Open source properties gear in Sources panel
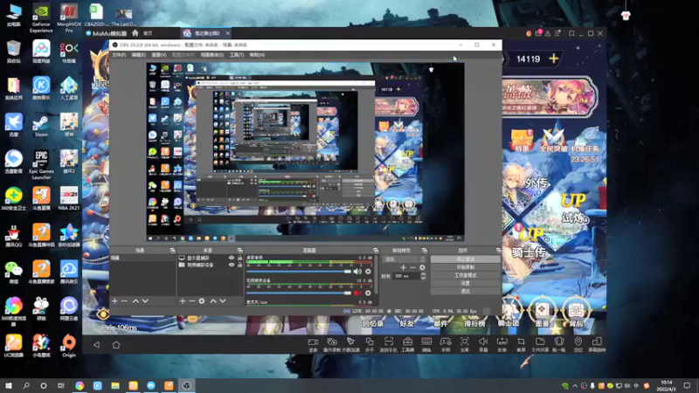699x393 pixels. click(202, 301)
